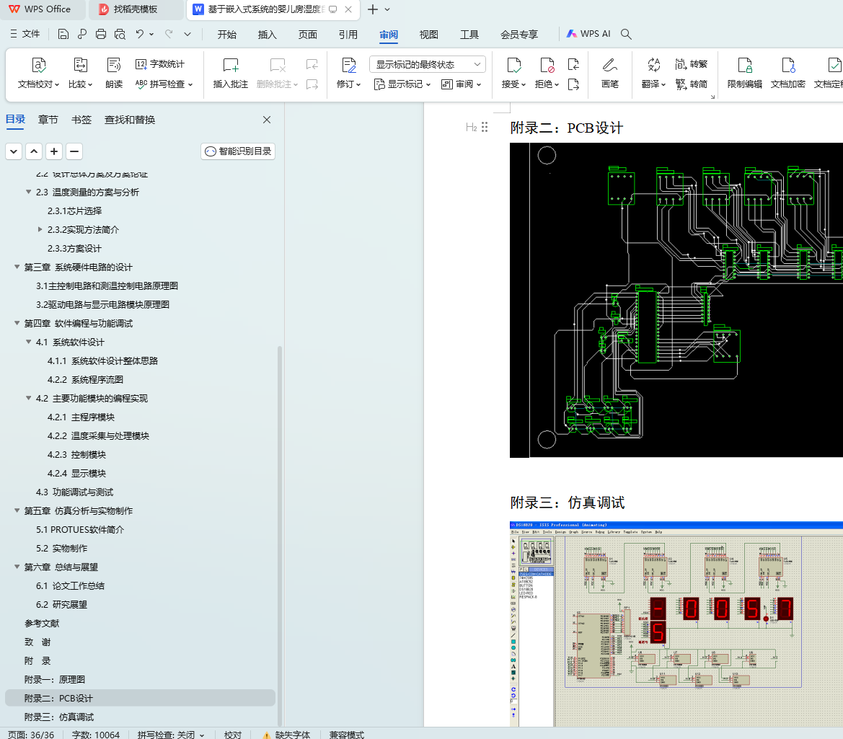Expand the 2.3.2实现方法简介 tree item
Image resolution: width=843 pixels, height=739 pixels.
(x=40, y=230)
